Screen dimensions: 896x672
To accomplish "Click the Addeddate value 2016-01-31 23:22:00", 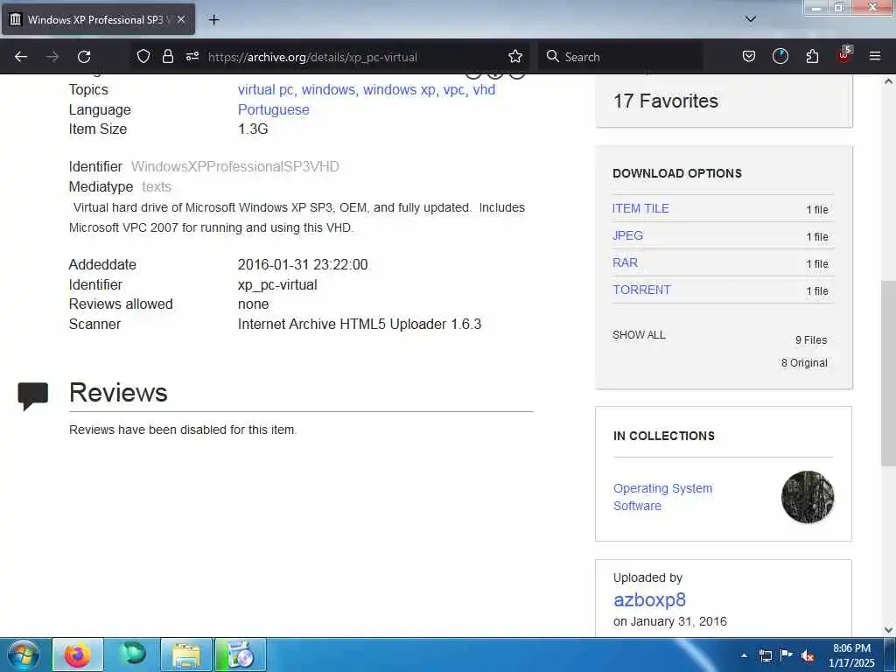I will click(x=303, y=264).
